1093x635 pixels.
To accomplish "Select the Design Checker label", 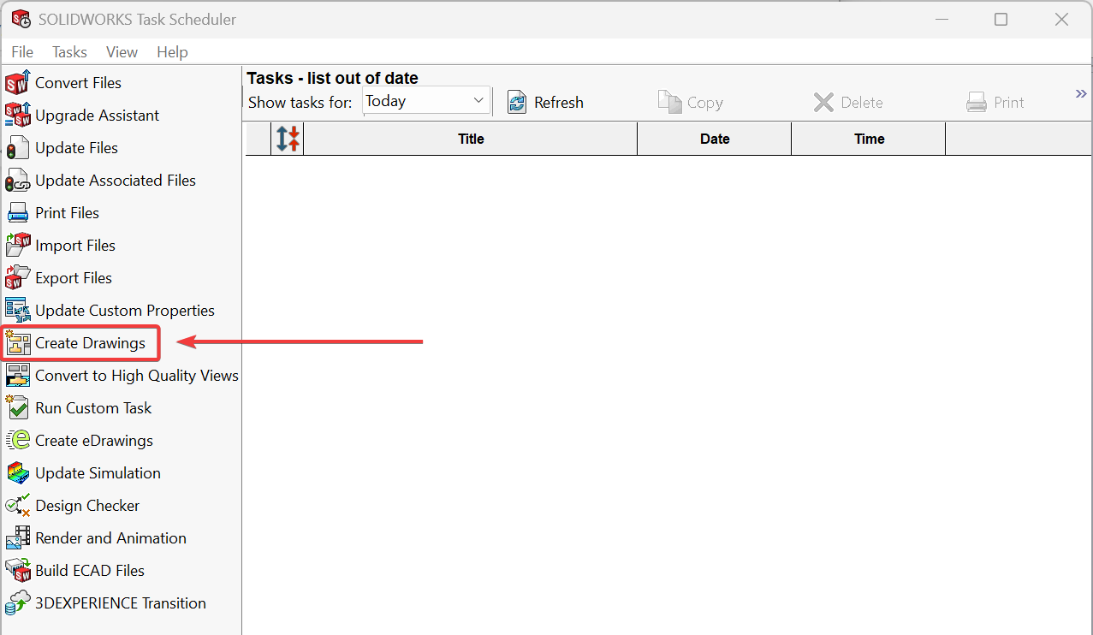I will coord(87,506).
